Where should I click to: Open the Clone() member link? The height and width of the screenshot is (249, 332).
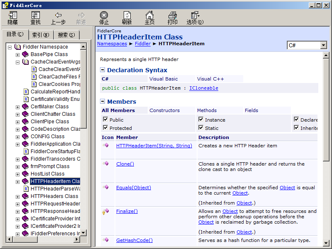point(125,164)
